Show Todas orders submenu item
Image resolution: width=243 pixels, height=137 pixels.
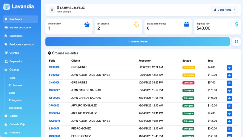click(x=12, y=78)
